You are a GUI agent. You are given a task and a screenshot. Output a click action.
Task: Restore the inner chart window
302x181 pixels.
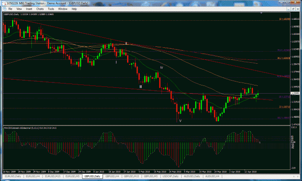tap(293, 9)
